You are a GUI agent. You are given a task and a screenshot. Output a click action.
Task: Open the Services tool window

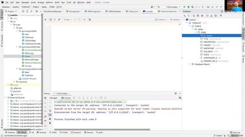[88, 132]
